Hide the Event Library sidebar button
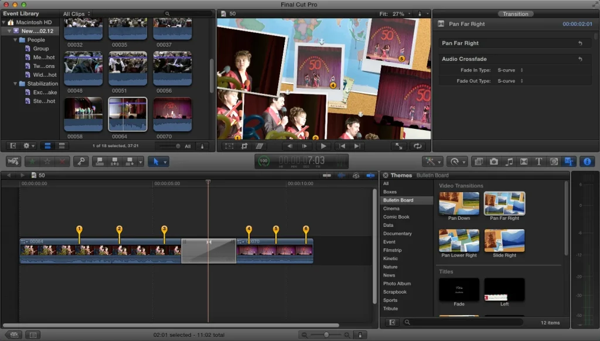600x341 pixels. (13, 146)
